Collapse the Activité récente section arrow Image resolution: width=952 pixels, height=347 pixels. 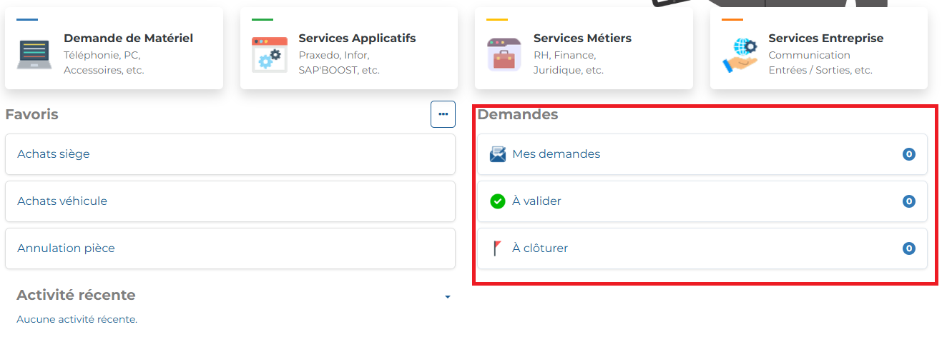click(x=448, y=296)
